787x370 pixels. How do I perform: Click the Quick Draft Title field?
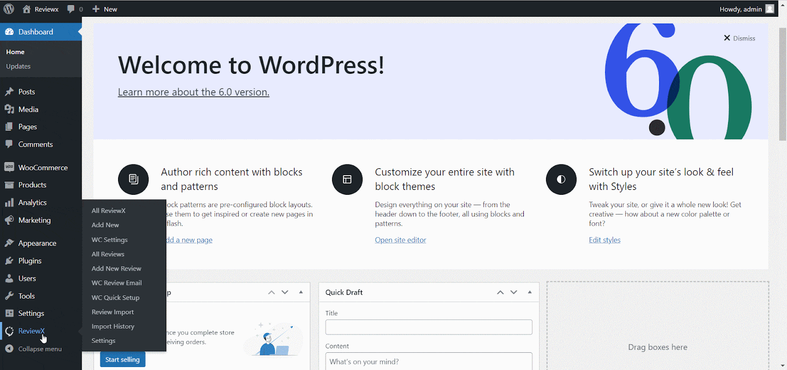[428, 327]
